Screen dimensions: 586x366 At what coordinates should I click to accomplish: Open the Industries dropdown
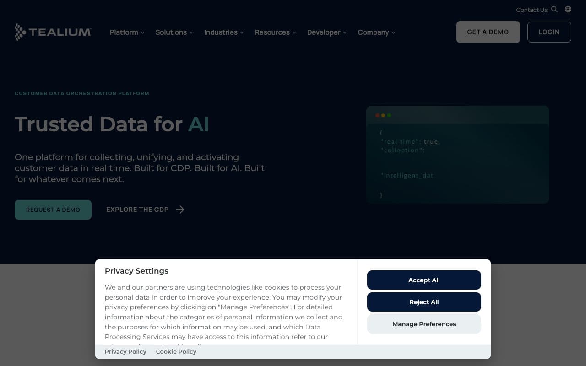tap(224, 32)
